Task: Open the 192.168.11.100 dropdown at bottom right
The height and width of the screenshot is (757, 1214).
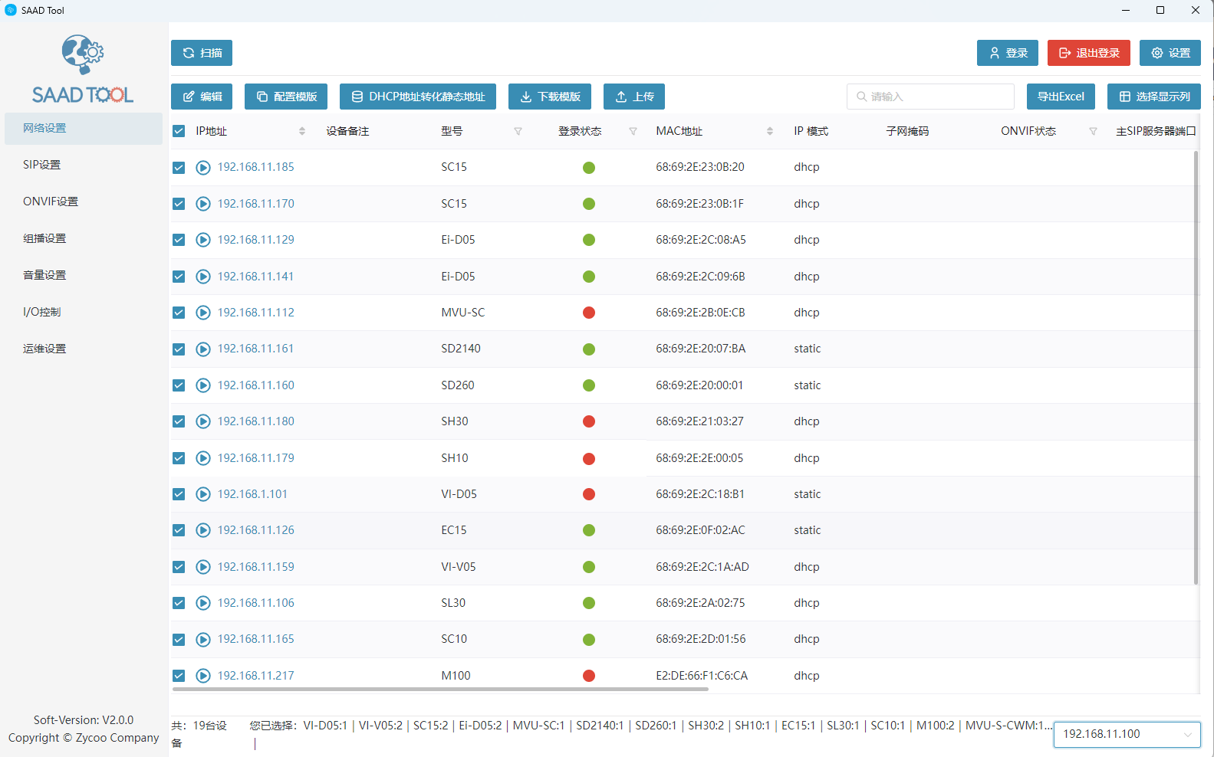Action: coord(1127,734)
